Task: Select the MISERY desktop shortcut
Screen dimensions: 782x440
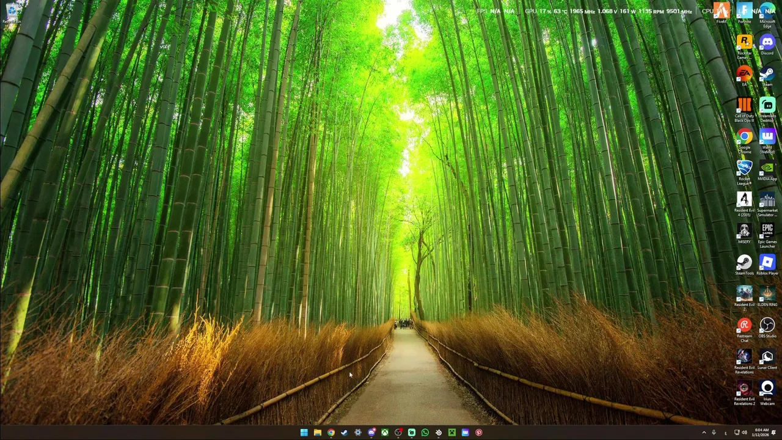Action: coord(744,234)
